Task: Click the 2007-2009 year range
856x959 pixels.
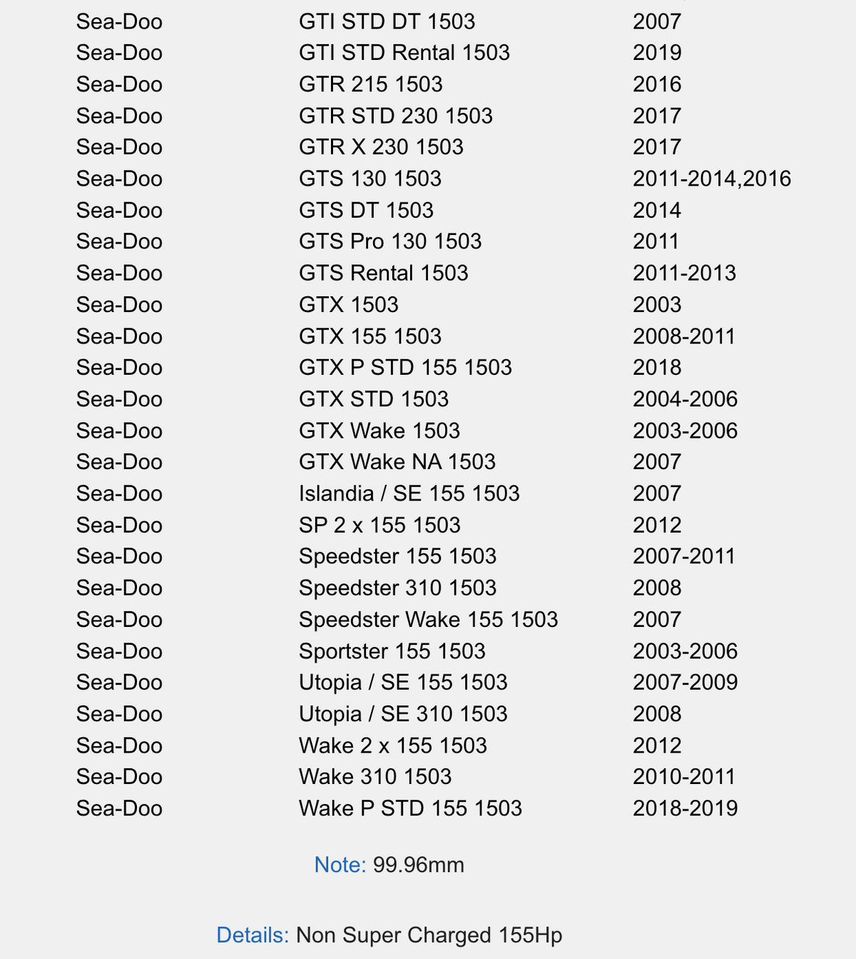Action: (685, 682)
